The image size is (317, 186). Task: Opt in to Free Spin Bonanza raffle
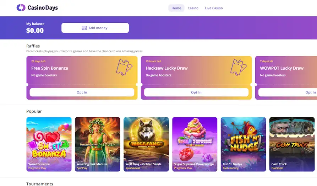pos(82,92)
